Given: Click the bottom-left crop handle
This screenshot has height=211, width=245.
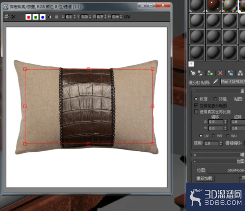Looking at the screenshot, I should click(25, 144).
